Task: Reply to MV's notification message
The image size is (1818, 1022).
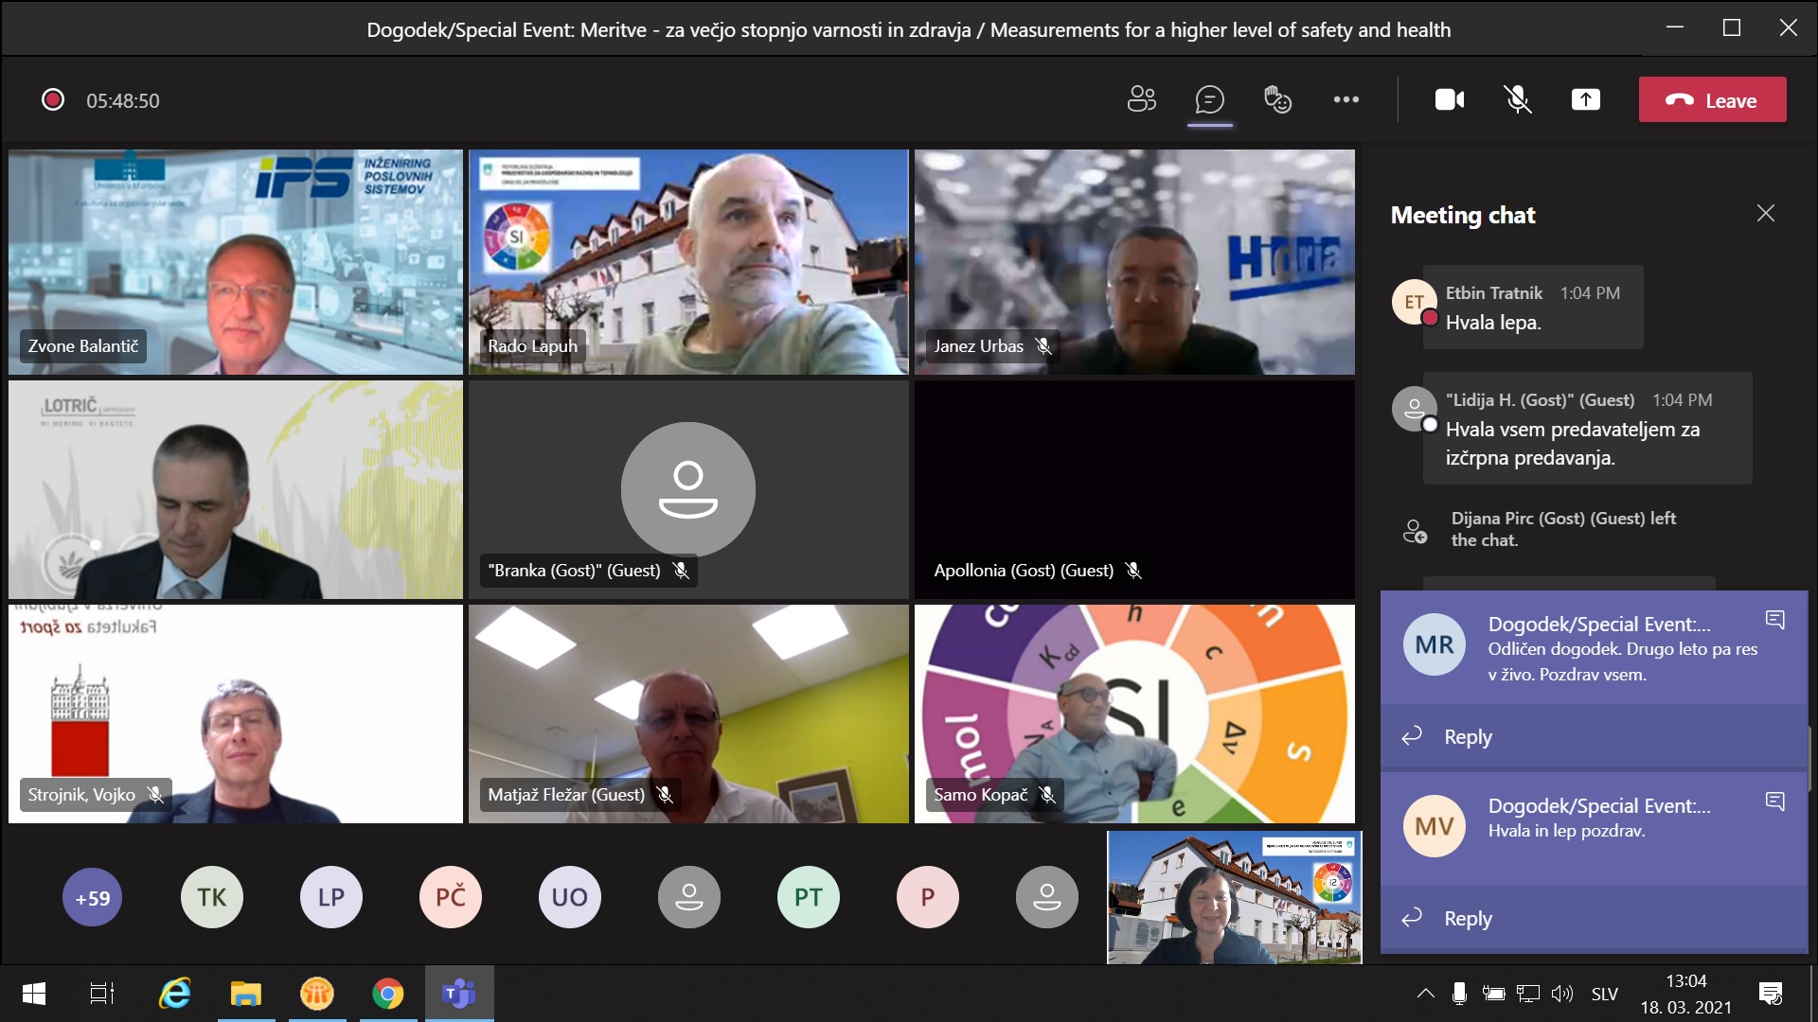Action: tap(1467, 918)
